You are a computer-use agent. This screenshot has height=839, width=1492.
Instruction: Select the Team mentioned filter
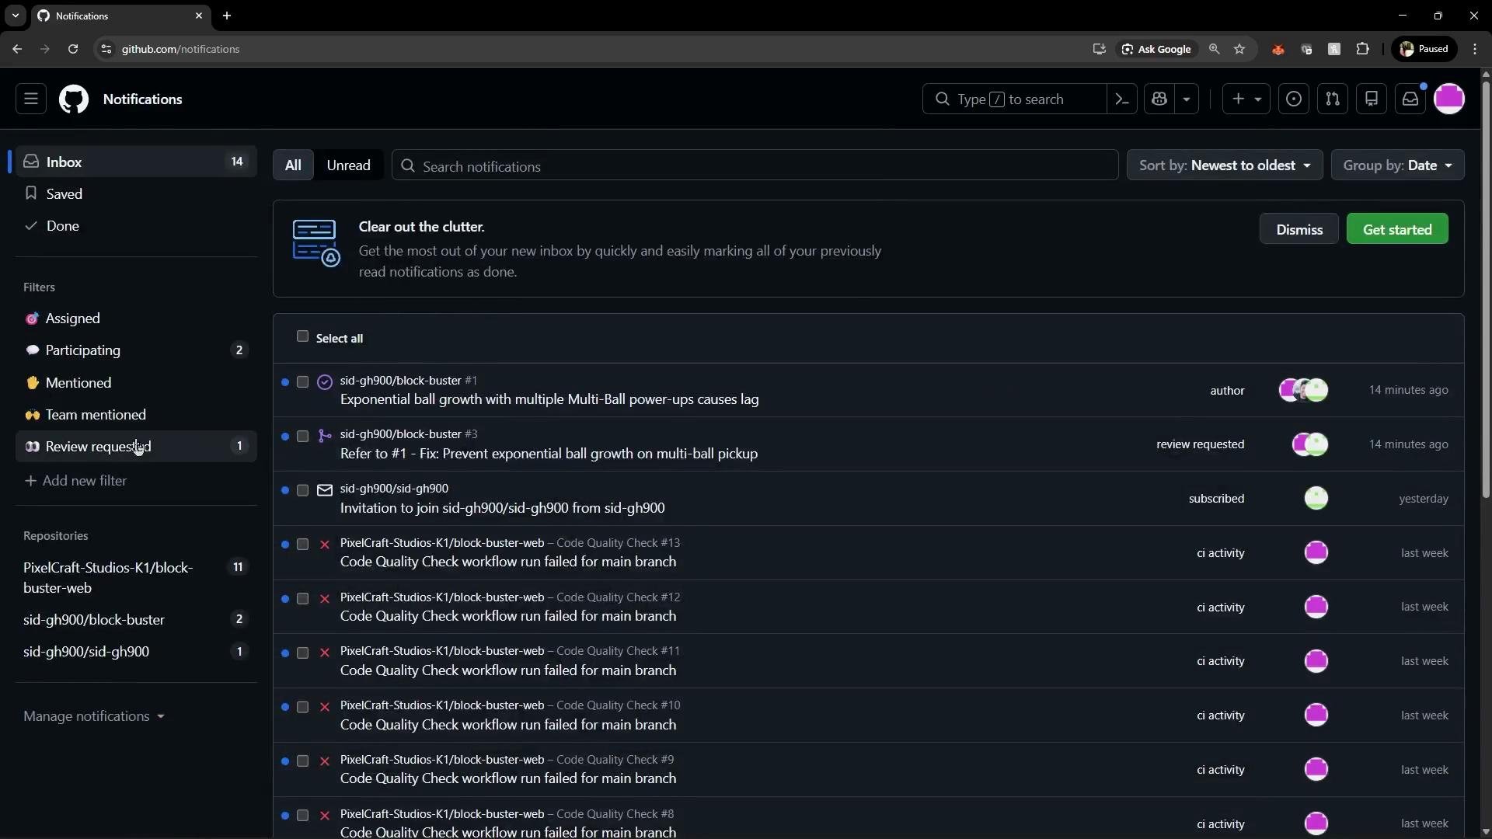click(136, 415)
